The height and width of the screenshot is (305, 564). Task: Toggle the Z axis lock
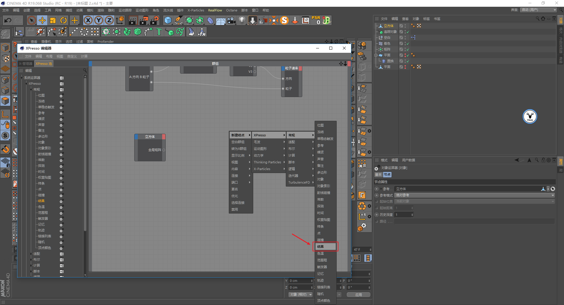pos(109,20)
